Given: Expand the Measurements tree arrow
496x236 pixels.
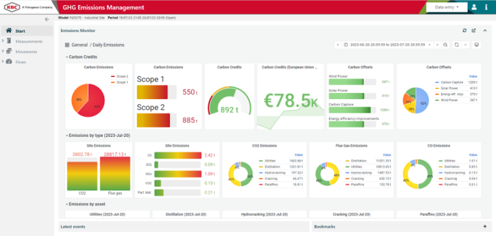Looking at the screenshot, I should click(3, 41).
